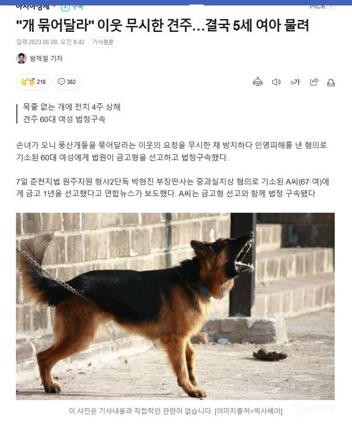Click the 아시아경제 press logo

(33, 7)
